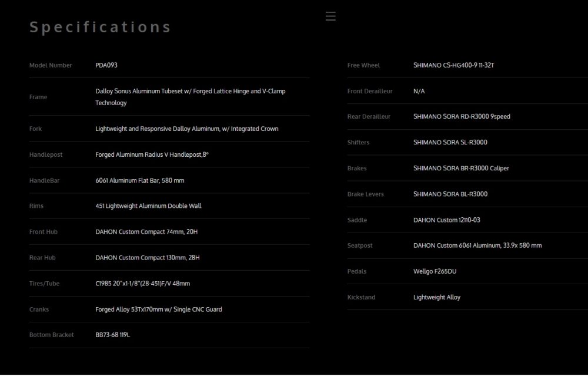This screenshot has width=588, height=377.
Task: Click the Seatpost label
Action: pyautogui.click(x=360, y=245)
